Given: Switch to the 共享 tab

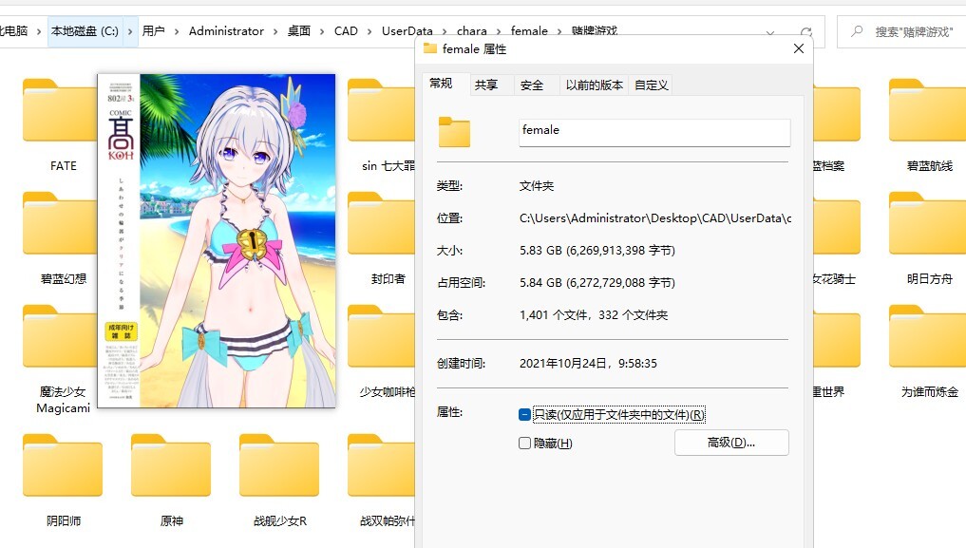Looking at the screenshot, I should pos(486,85).
